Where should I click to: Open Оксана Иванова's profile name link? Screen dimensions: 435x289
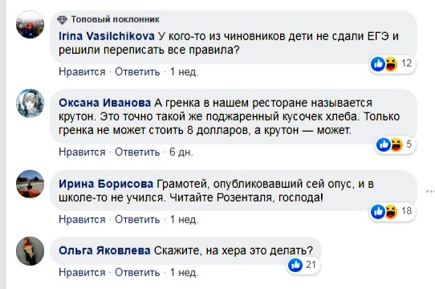[105, 103]
